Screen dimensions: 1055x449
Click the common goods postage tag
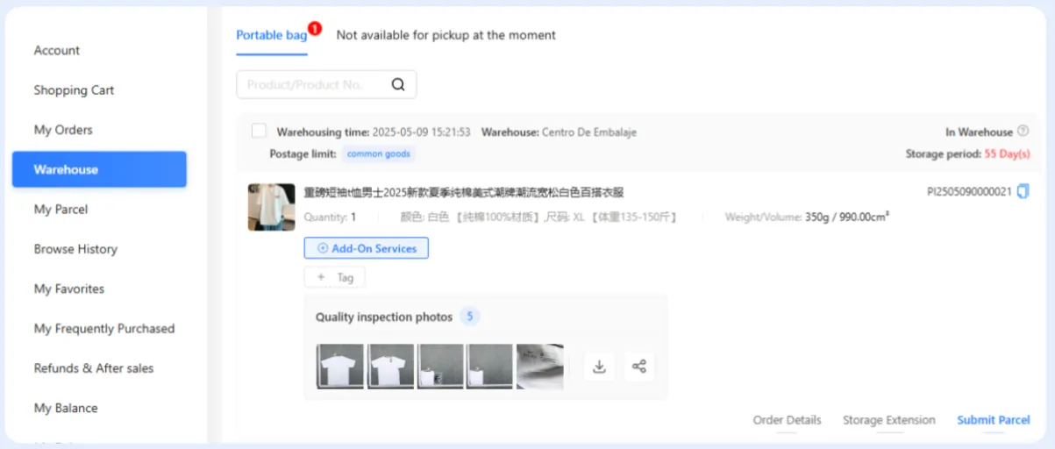point(378,154)
